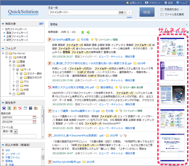Open お気に入り in top menu
This screenshot has height=166, width=190.
134,3
